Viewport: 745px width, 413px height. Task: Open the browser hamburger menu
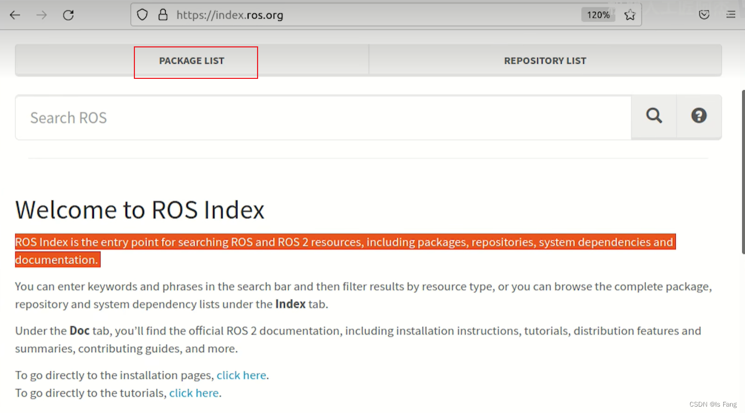pos(731,15)
